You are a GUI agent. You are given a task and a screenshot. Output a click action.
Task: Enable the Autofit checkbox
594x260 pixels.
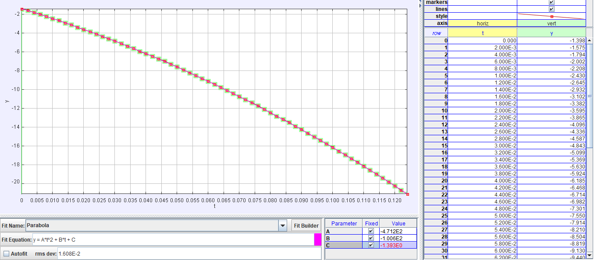click(7, 253)
